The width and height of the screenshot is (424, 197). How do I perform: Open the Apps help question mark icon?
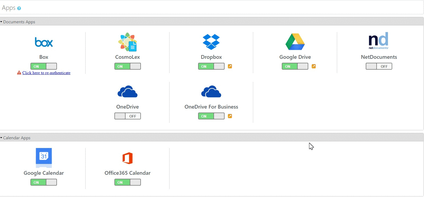tap(19, 8)
